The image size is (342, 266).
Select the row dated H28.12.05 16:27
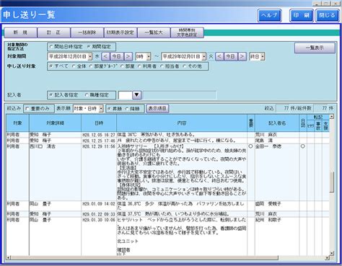coord(167,135)
